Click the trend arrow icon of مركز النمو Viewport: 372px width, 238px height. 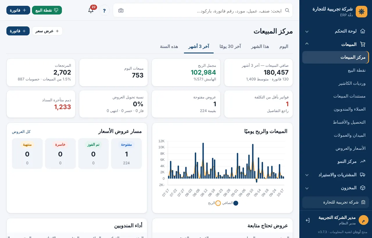362,161
